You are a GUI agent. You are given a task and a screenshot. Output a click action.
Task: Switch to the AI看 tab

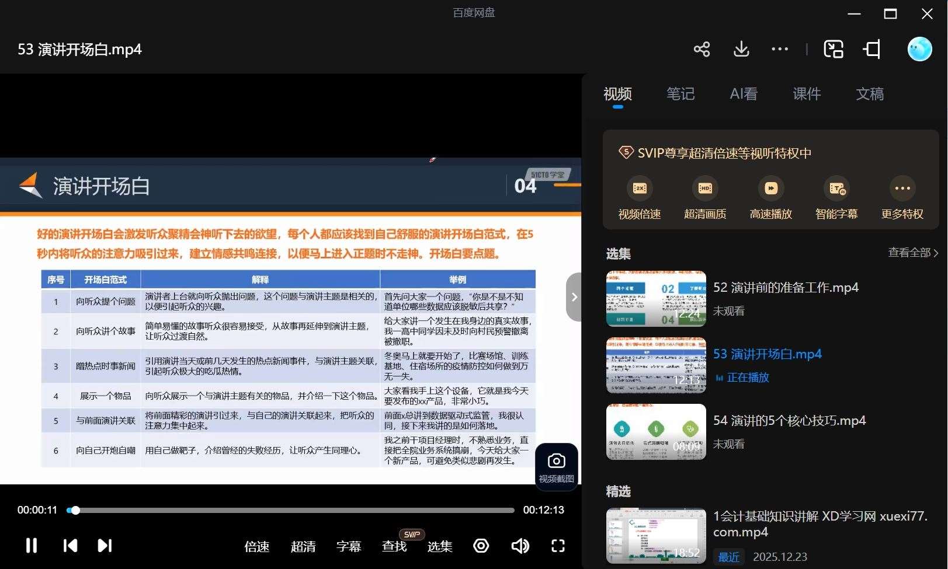(743, 94)
